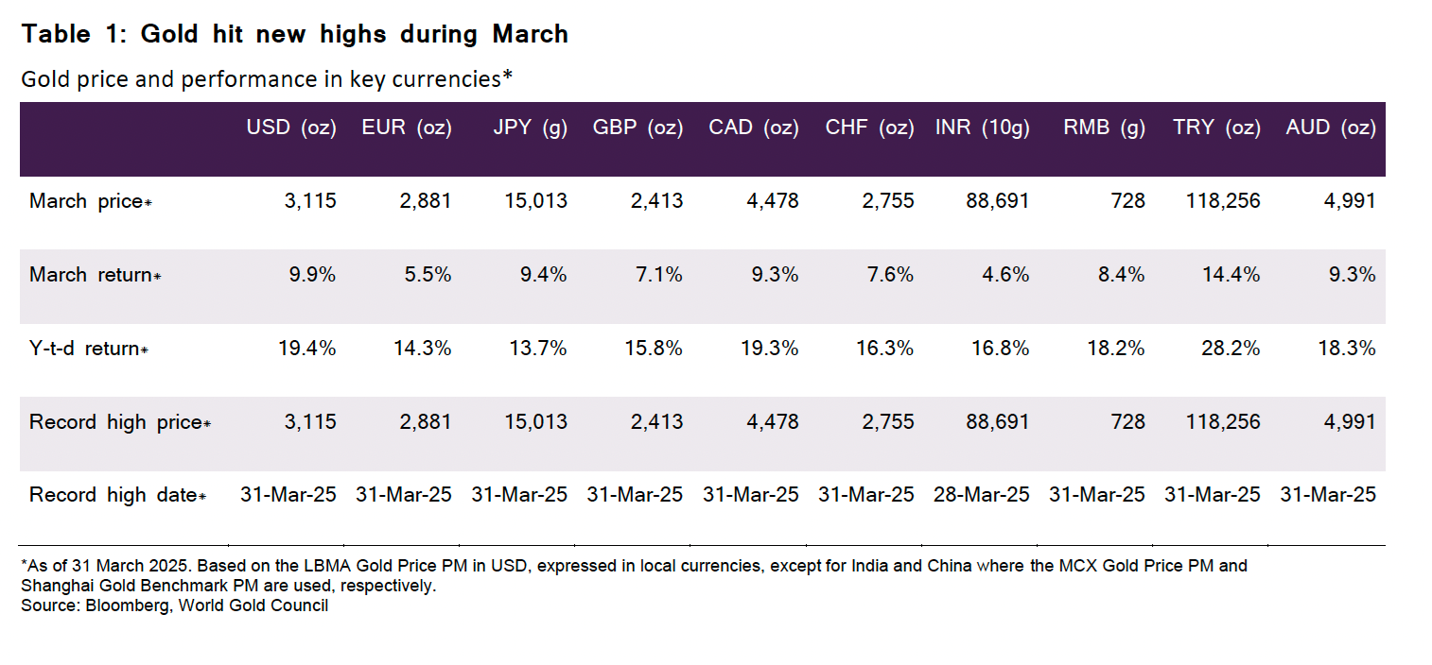
Task: Click the JPY (g) column header
Action: [531, 128]
